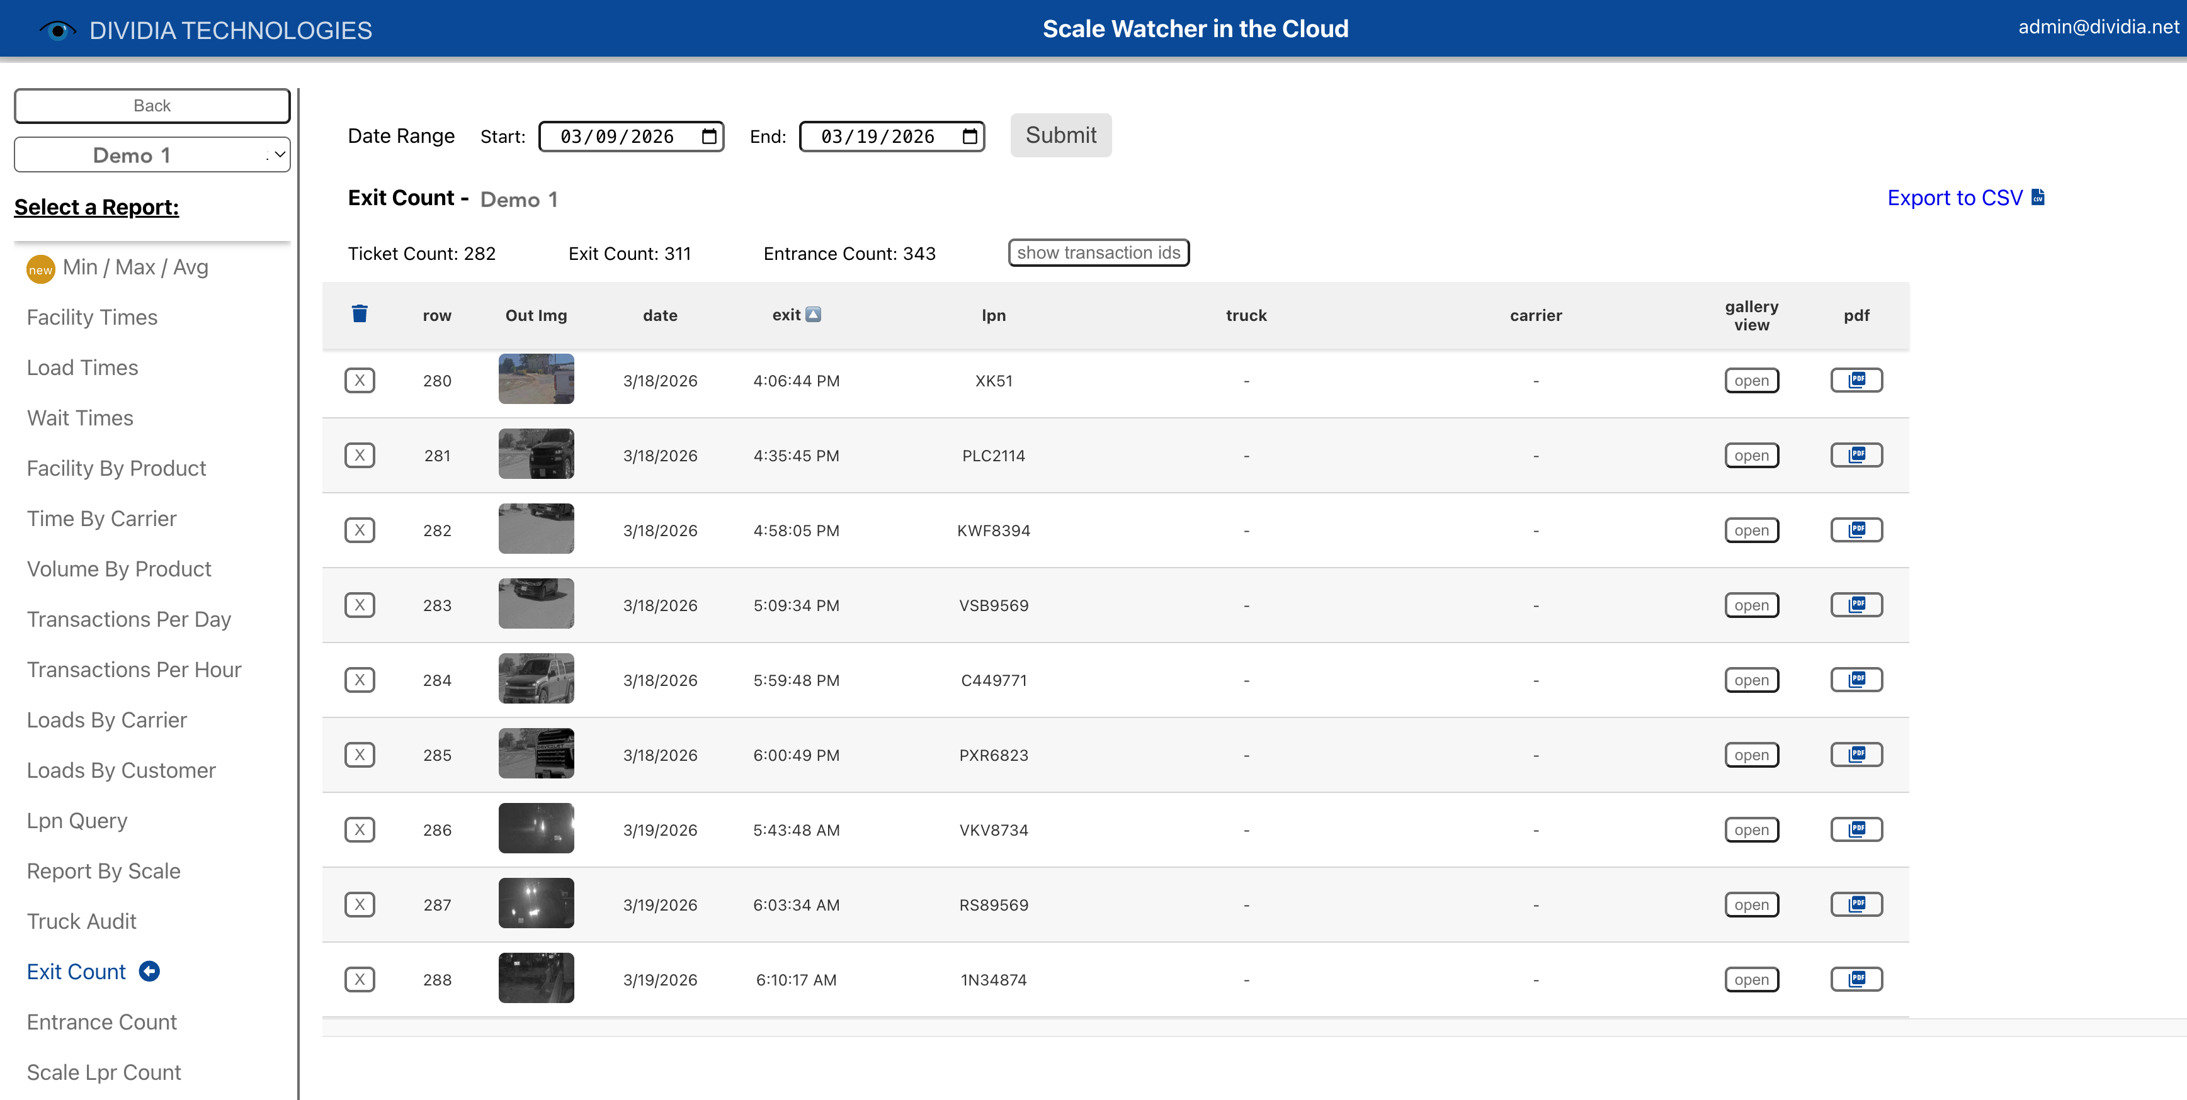Open the End date calendar picker icon
The image size is (2187, 1100).
[970, 137]
